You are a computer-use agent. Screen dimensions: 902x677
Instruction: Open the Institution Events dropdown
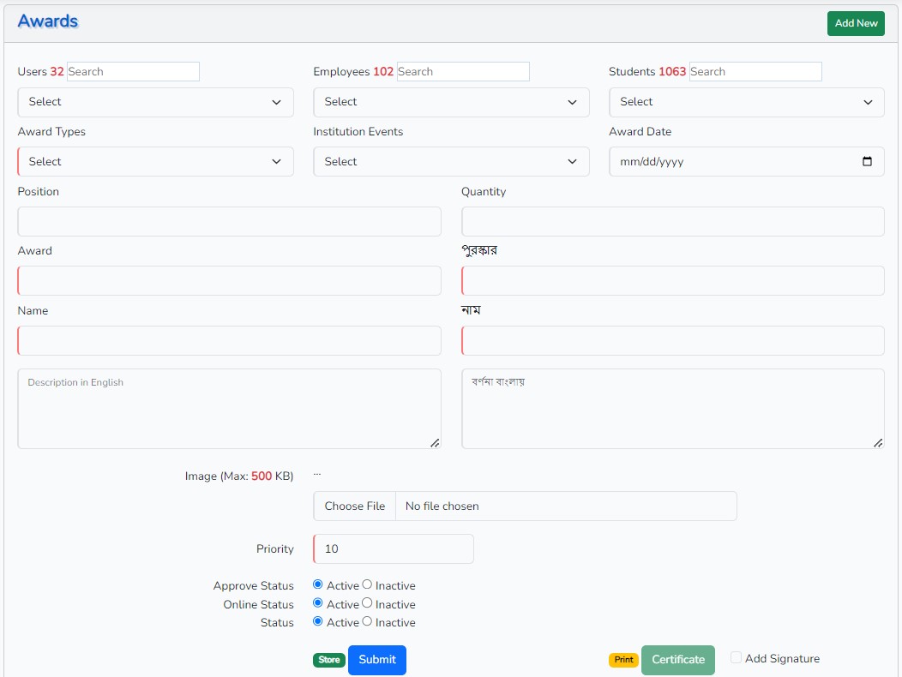(x=451, y=162)
